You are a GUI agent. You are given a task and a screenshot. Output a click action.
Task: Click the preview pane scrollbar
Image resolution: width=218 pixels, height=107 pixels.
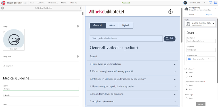(181, 25)
